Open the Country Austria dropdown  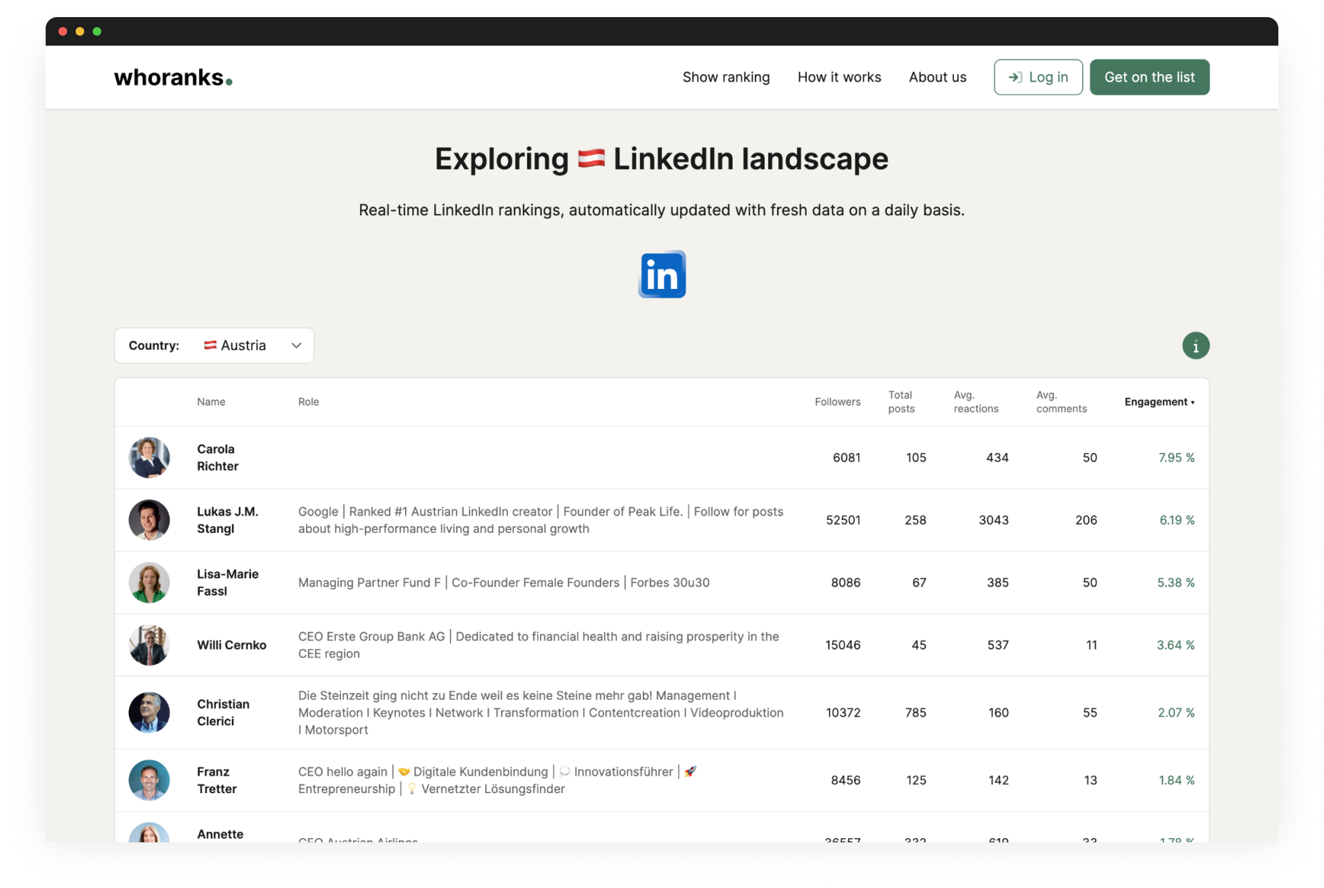[214, 346]
